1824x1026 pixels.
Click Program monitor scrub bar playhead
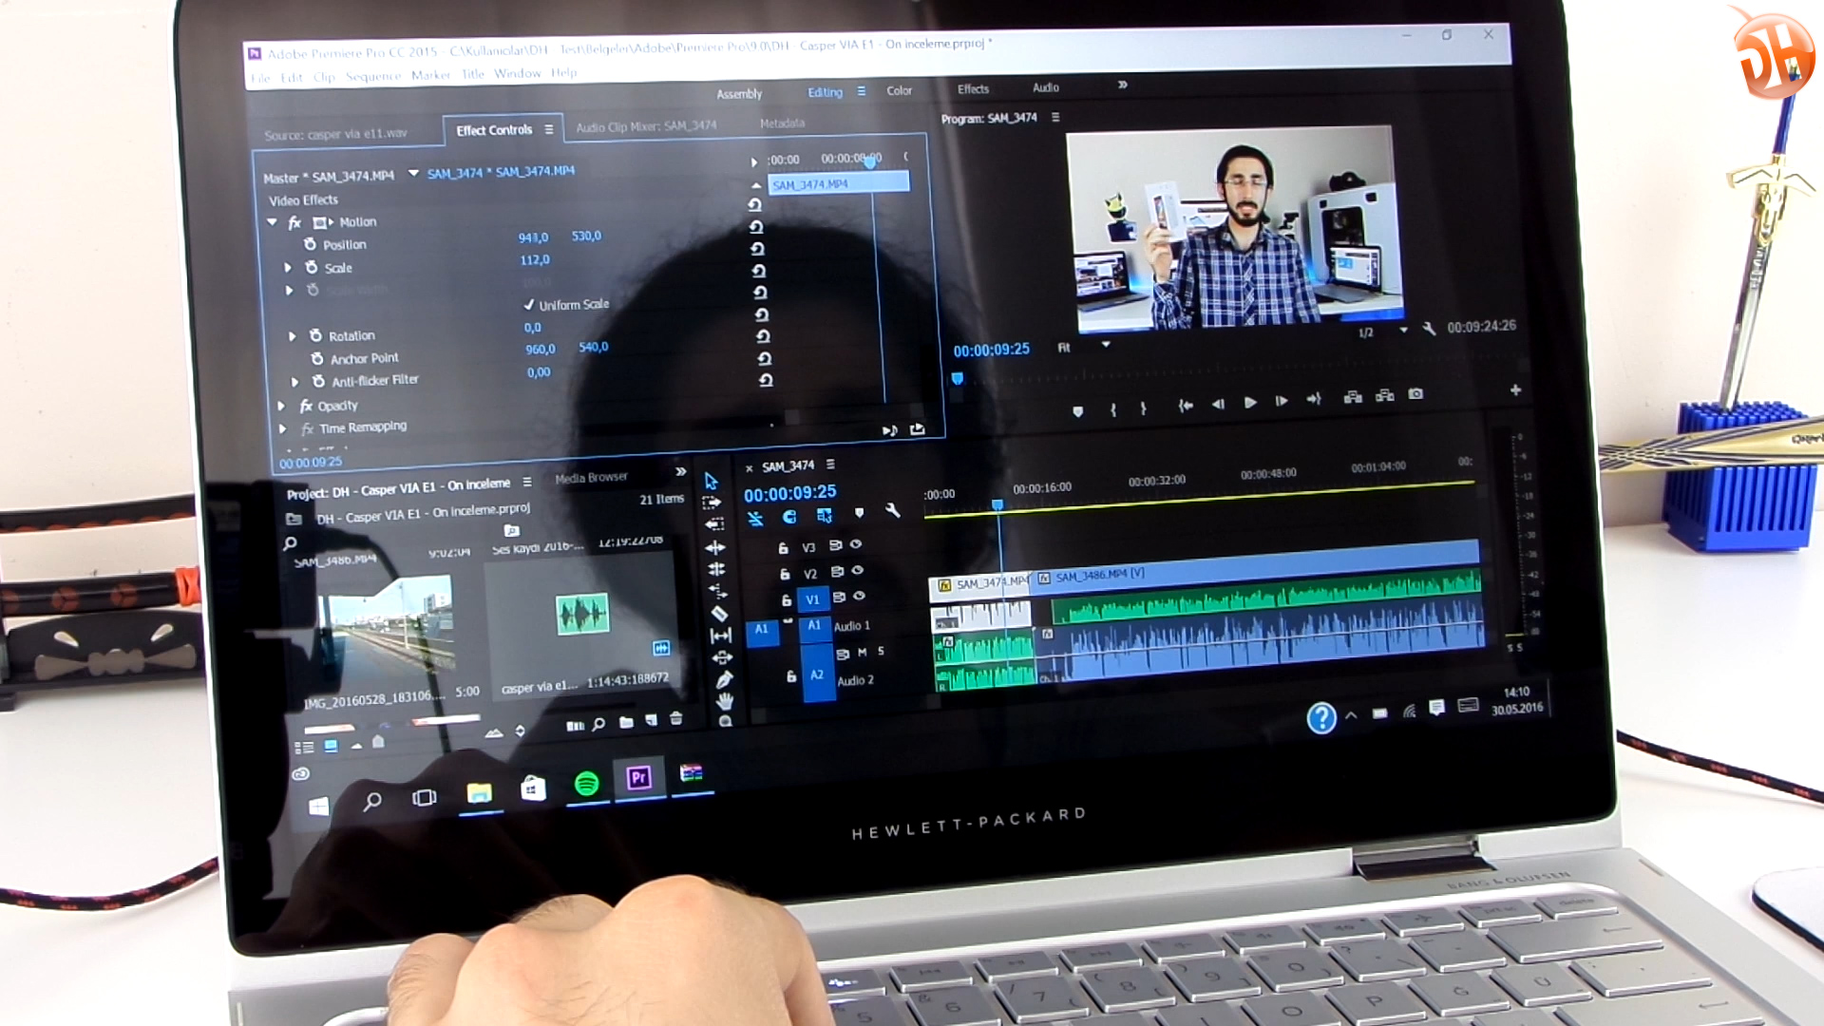pos(958,378)
